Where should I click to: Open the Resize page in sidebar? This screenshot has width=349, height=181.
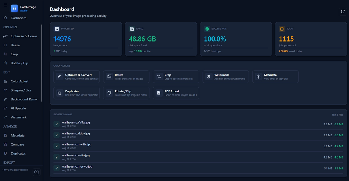point(15,45)
